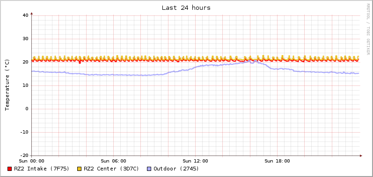Click the Sun 12:00 time axis label
The height and width of the screenshot is (177, 373).
coord(195,161)
